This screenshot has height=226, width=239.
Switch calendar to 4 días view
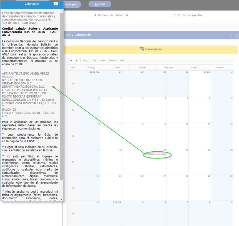click(102, 60)
